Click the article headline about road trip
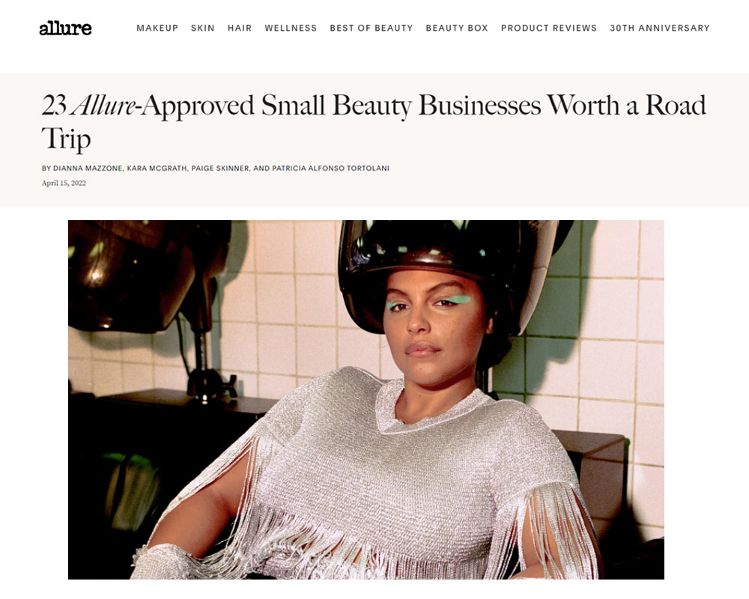Image resolution: width=749 pixels, height=599 pixels. [x=374, y=122]
